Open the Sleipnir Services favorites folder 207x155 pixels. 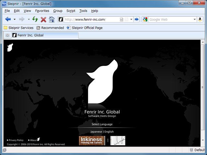click(x=18, y=28)
